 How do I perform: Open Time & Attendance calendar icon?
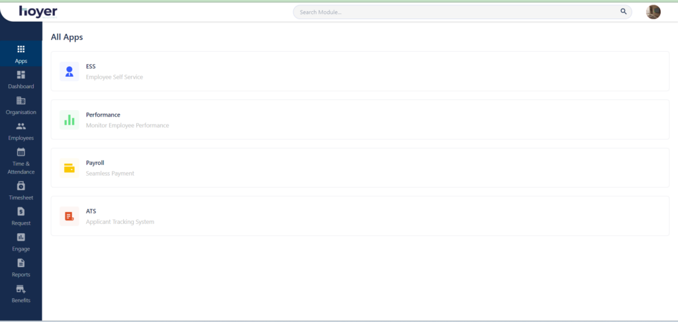pos(21,152)
